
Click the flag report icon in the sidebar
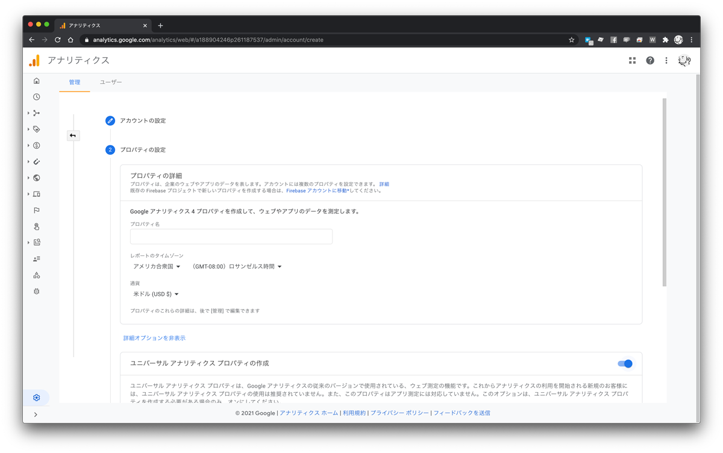click(36, 210)
